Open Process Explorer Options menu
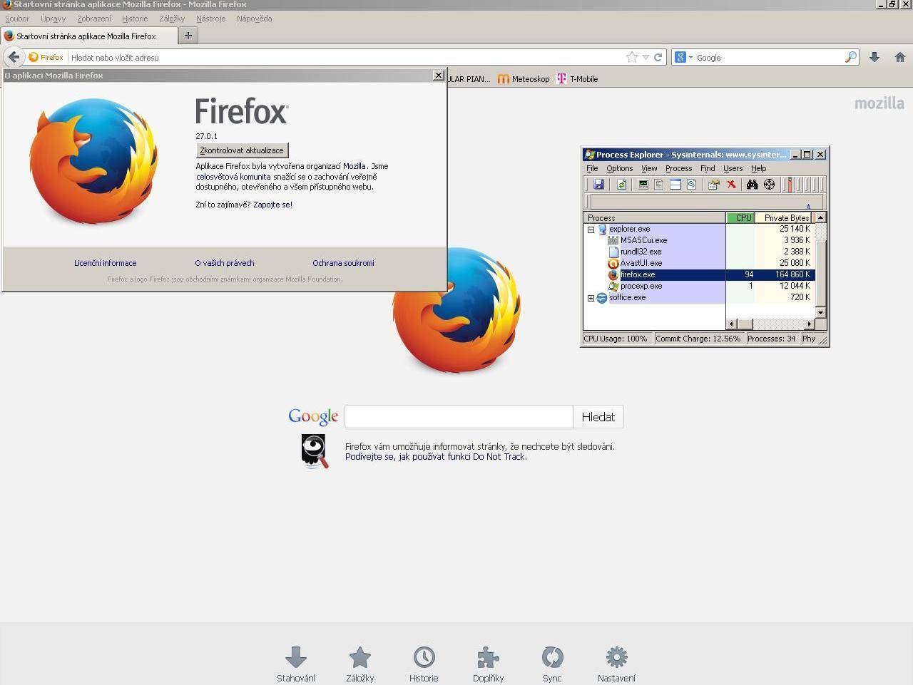The width and height of the screenshot is (913, 685). coord(619,168)
